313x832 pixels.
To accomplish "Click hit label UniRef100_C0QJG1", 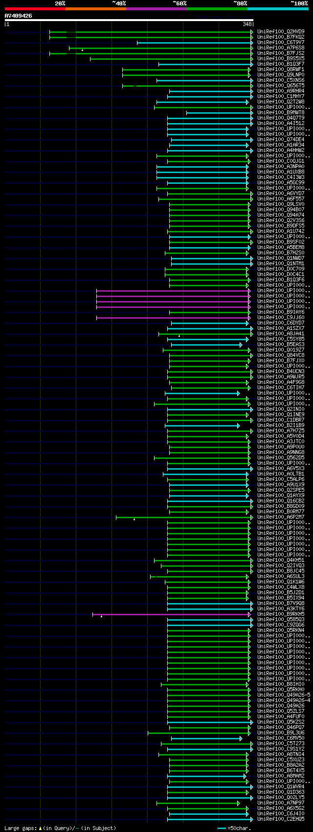I will 281,161.
